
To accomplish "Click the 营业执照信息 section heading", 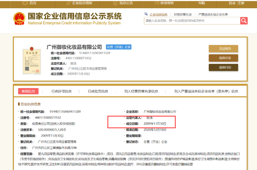I will click(x=30, y=104).
